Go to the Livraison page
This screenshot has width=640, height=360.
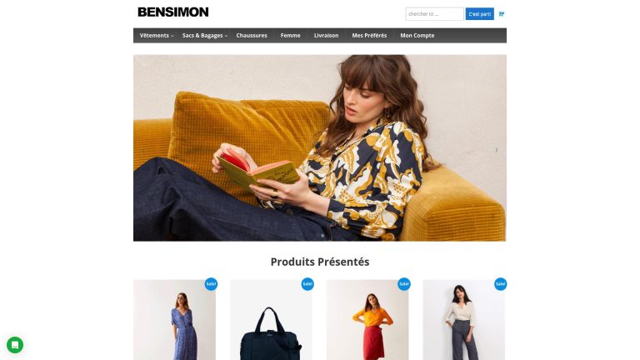(326, 36)
